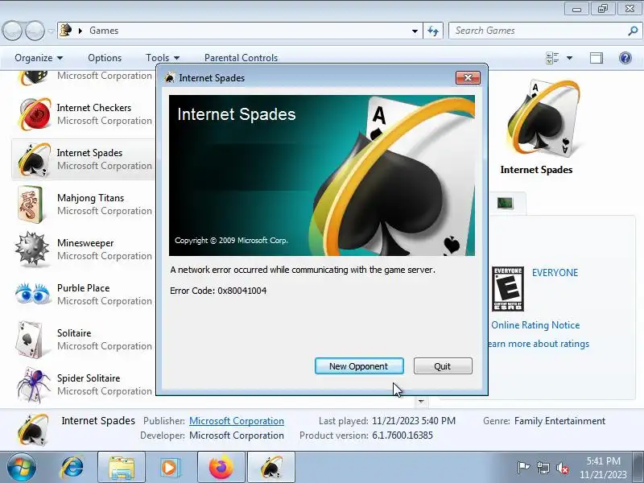Image resolution: width=644 pixels, height=483 pixels.
Task: Expand the address bar history dropdown
Action: pos(415,31)
